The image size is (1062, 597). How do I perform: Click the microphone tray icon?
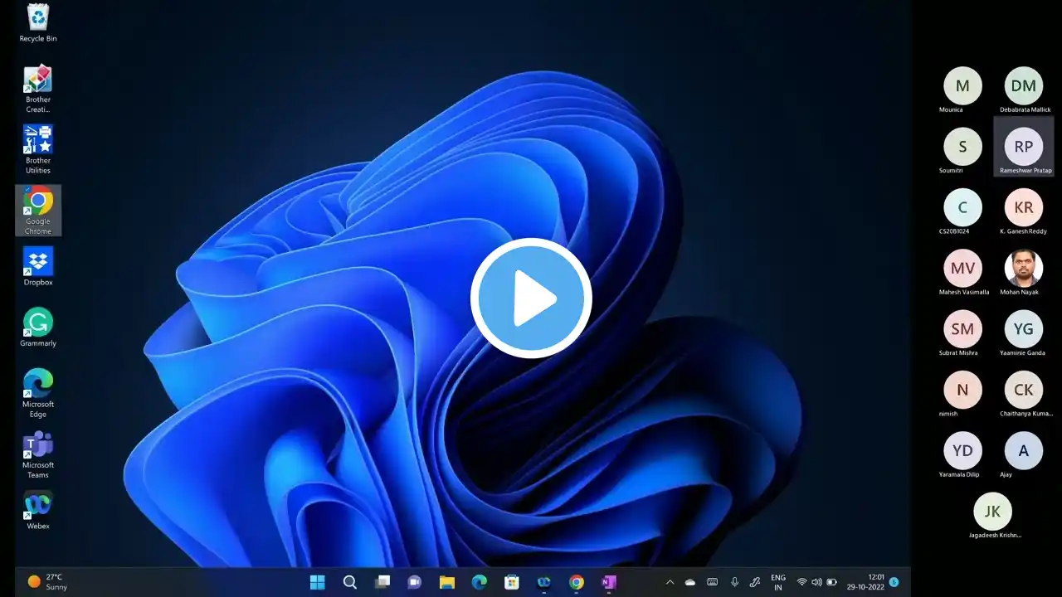734,582
